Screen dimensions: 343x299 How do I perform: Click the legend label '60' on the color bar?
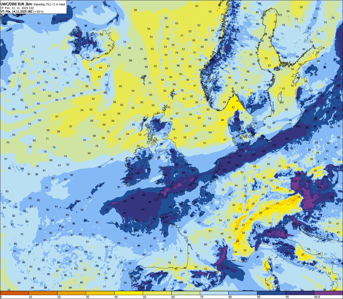173,297
